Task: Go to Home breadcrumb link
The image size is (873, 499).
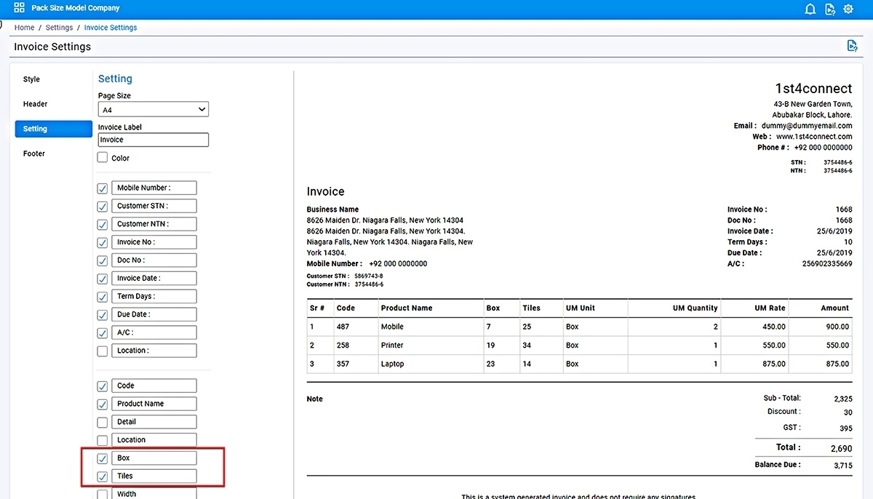Action: [24, 28]
